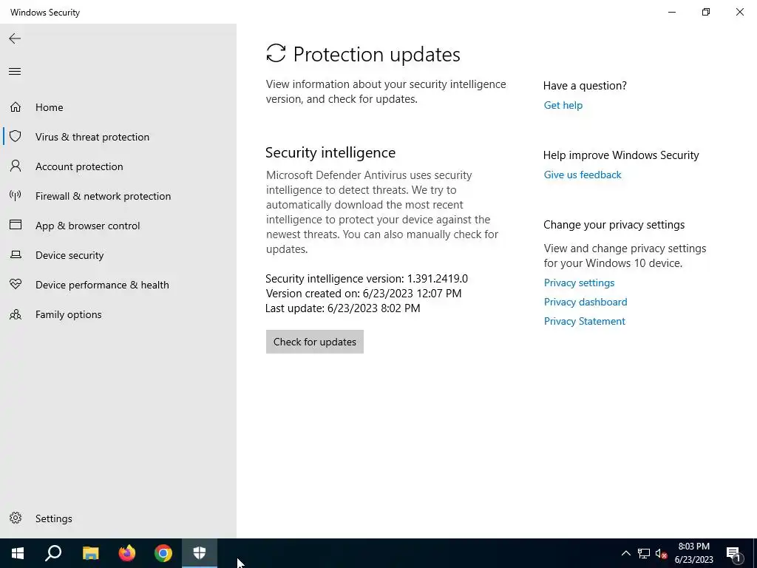The height and width of the screenshot is (568, 757).
Task: Open taskbar Search magnifier
Action: 53,553
